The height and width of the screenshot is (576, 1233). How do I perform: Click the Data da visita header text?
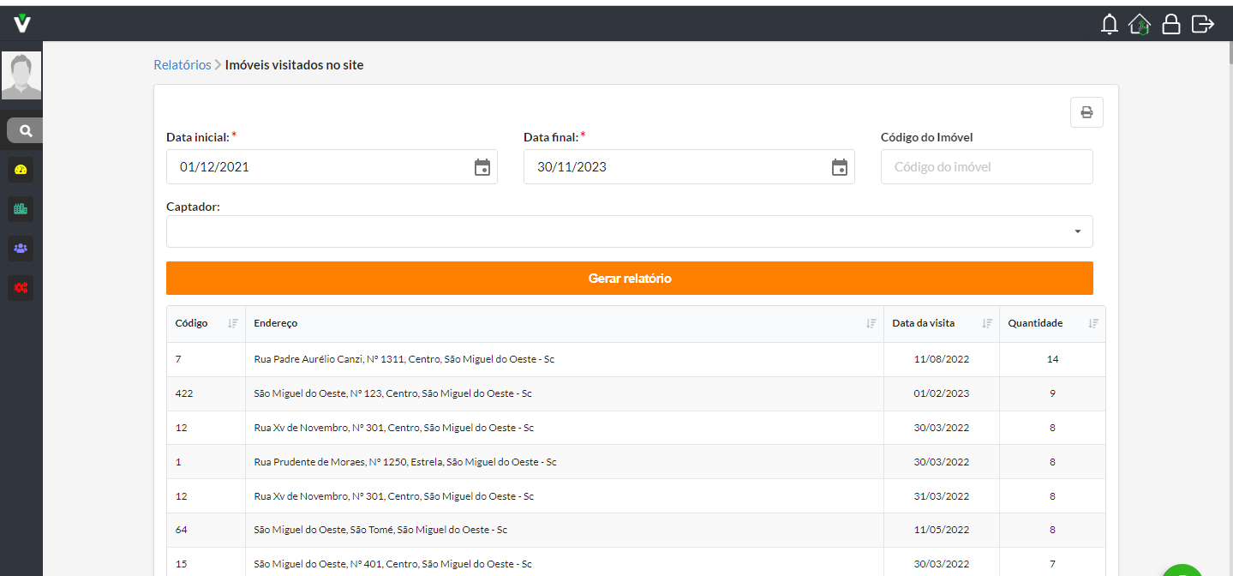pos(924,323)
